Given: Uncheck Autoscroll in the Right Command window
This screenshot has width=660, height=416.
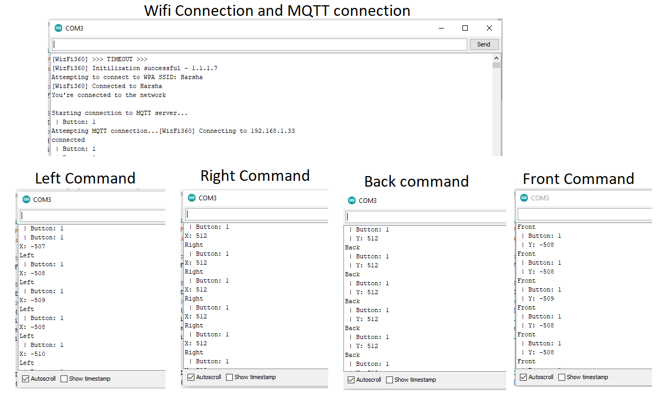Looking at the screenshot, I should coord(191,377).
